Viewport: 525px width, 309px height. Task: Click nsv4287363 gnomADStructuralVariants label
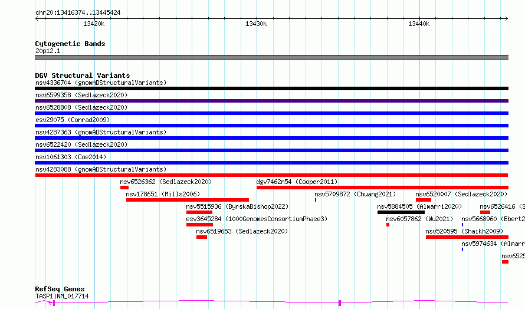click(x=101, y=132)
